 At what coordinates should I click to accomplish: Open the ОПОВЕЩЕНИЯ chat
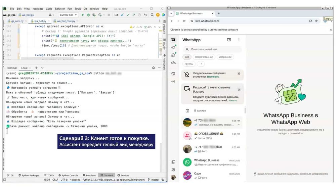point(213,136)
